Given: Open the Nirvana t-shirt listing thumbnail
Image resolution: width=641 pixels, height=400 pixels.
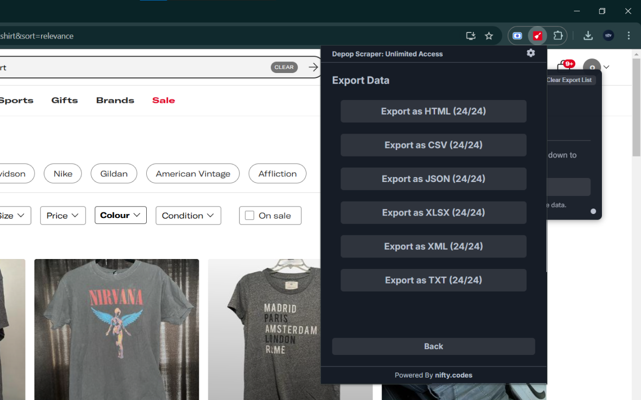Looking at the screenshot, I should pos(117,329).
